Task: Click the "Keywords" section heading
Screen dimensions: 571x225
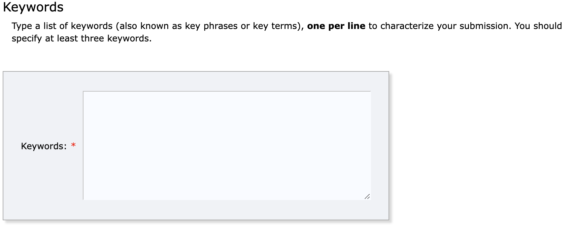Action: (33, 7)
